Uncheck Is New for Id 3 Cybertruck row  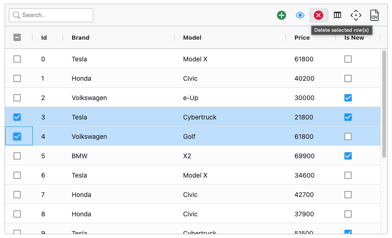point(348,117)
